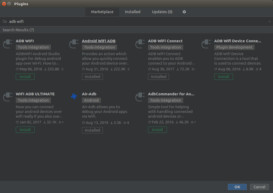Click the Air-Adb description text
Screen dimensions: 273x193
pos(105,112)
